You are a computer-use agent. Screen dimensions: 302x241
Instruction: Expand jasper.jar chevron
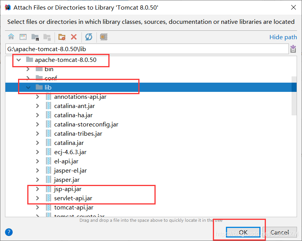coord(38,180)
